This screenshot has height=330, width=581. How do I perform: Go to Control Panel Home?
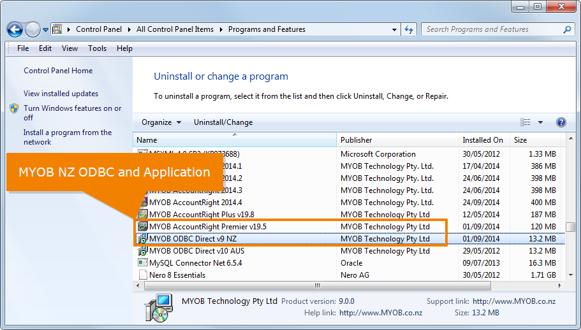(58, 71)
